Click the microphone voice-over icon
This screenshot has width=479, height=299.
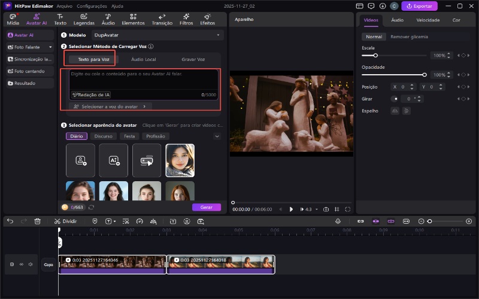click(338, 221)
